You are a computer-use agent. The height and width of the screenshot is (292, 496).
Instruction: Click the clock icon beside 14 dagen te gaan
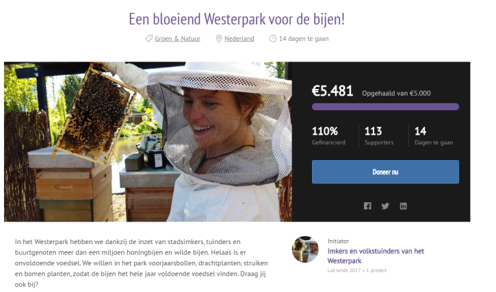click(x=273, y=38)
